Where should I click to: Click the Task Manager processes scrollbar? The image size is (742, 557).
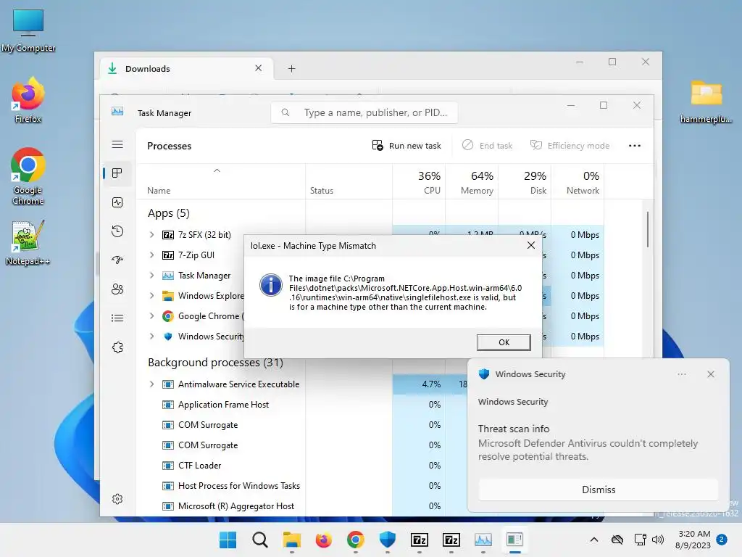pyautogui.click(x=647, y=229)
